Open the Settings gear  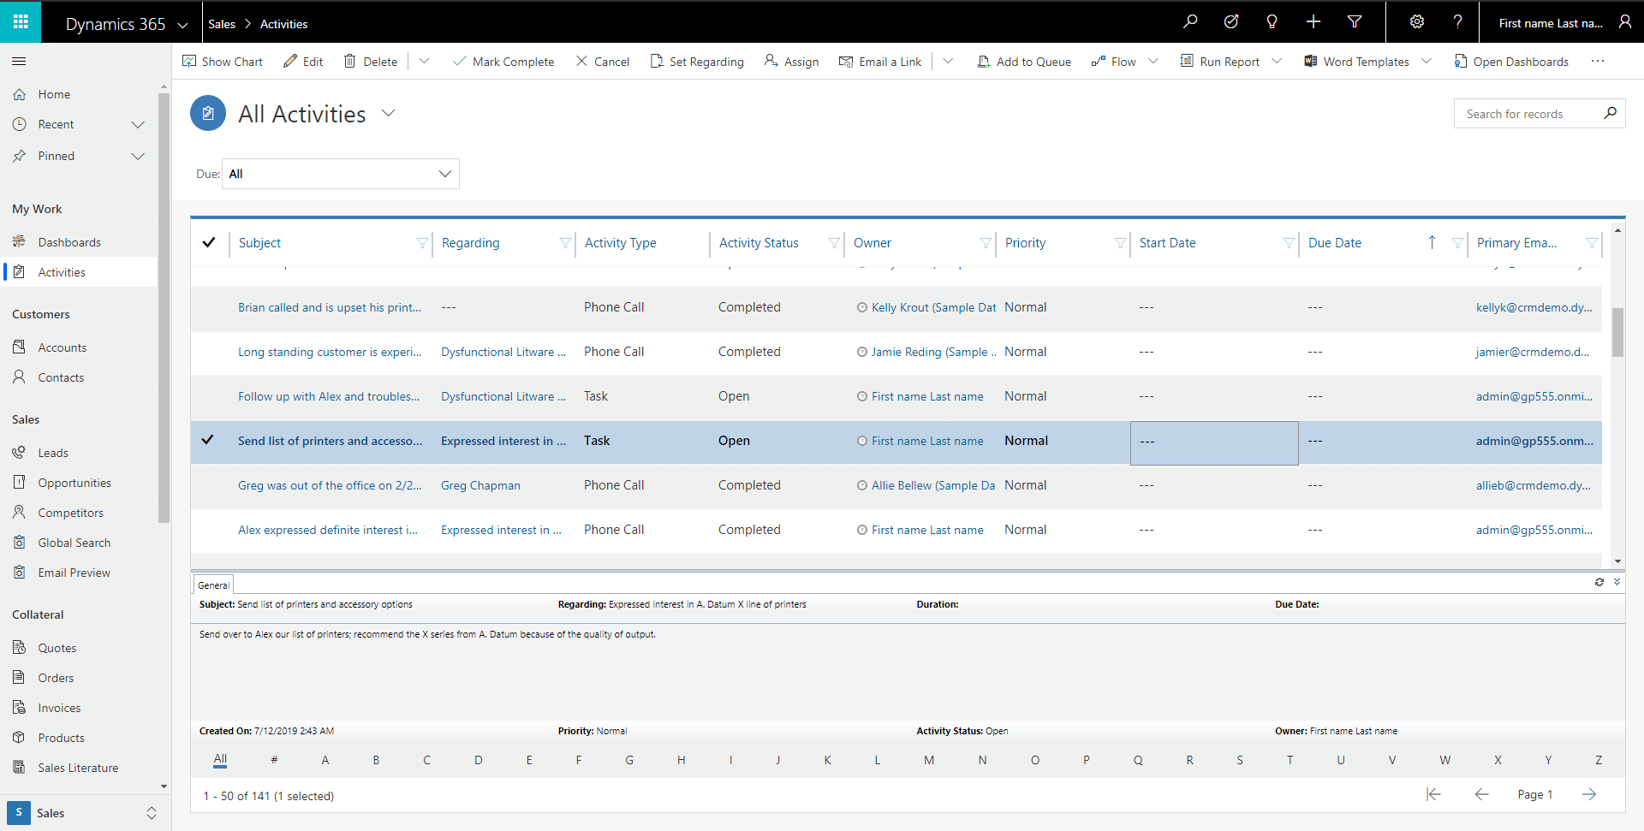coord(1416,21)
